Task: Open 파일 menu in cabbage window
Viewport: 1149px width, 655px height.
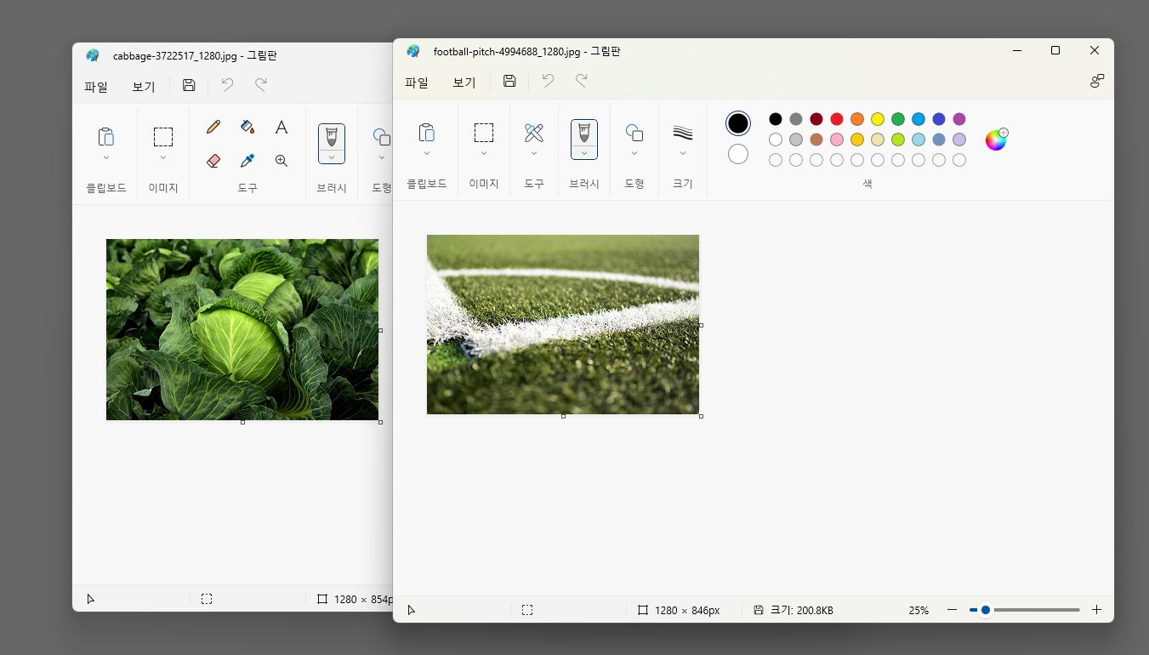Action: tap(96, 86)
